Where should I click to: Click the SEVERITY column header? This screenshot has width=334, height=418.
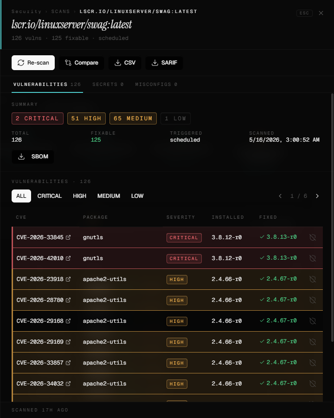coord(180,217)
